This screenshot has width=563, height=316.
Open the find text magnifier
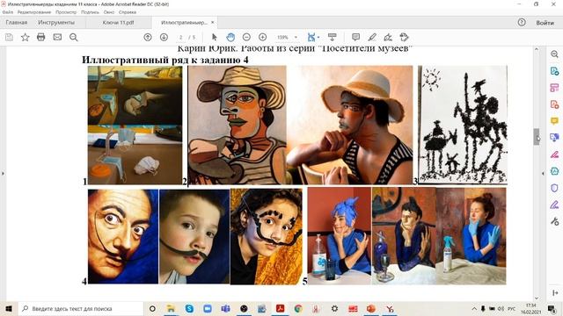pyautogui.click(x=74, y=37)
